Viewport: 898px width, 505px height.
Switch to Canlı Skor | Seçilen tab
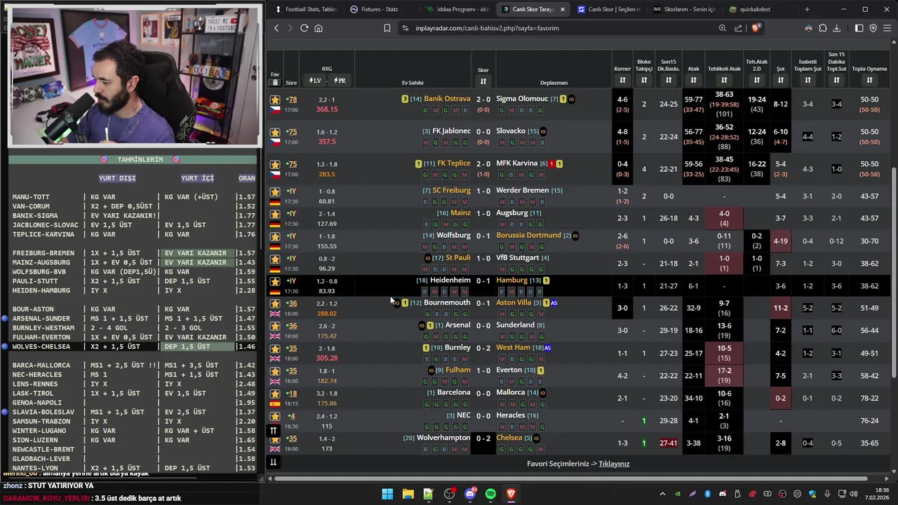(x=608, y=9)
